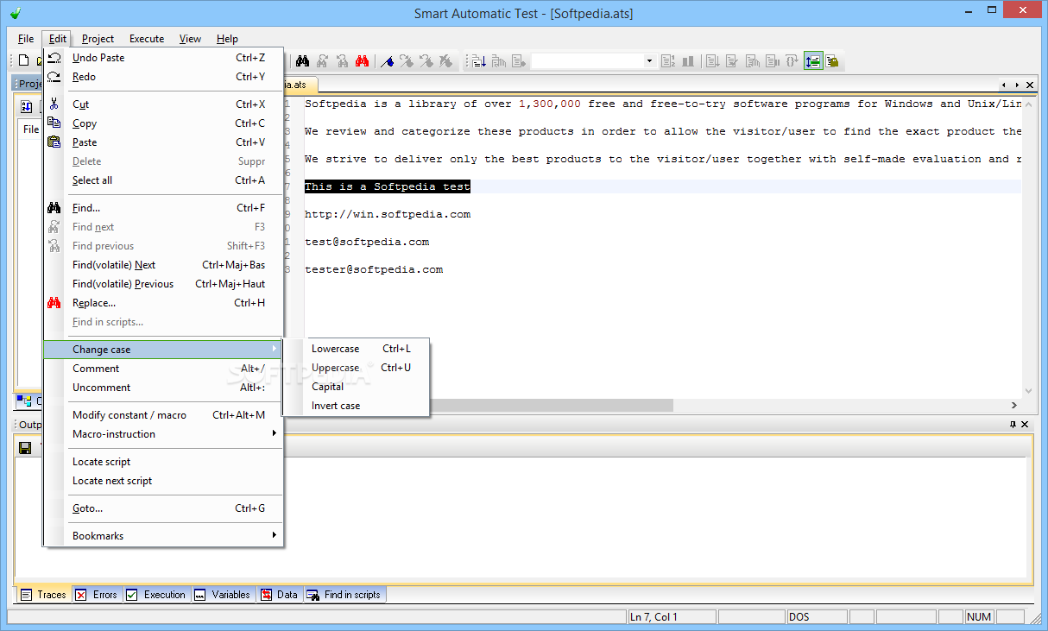This screenshot has width=1048, height=631.
Task: Open the Project menu
Action: pyautogui.click(x=98, y=39)
